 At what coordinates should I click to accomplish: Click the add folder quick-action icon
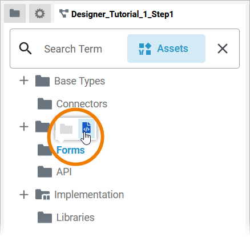point(66,129)
